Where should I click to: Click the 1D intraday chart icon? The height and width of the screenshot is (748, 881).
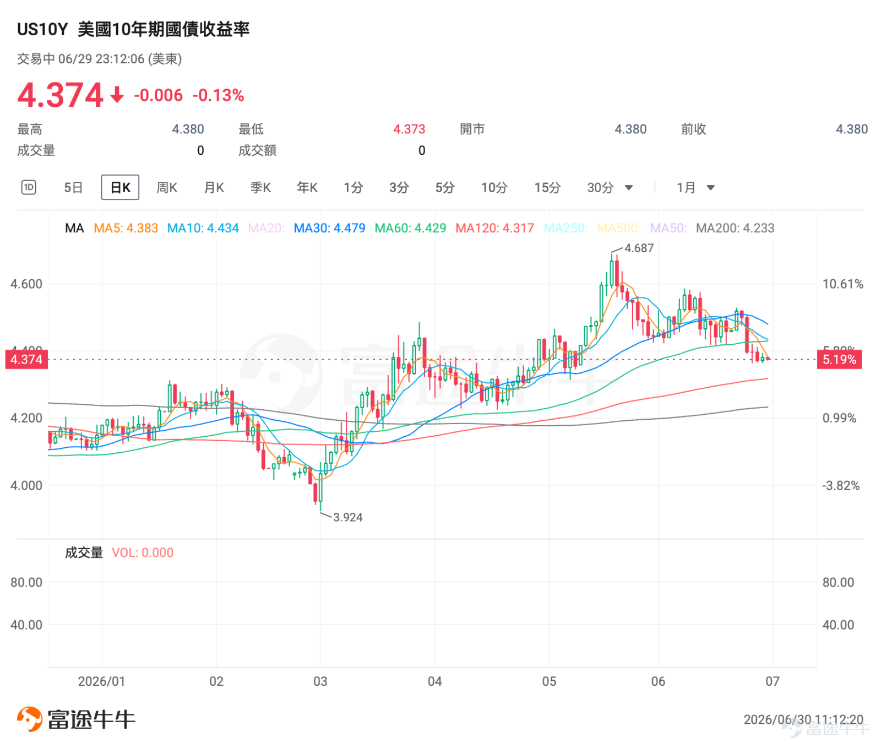point(29,187)
